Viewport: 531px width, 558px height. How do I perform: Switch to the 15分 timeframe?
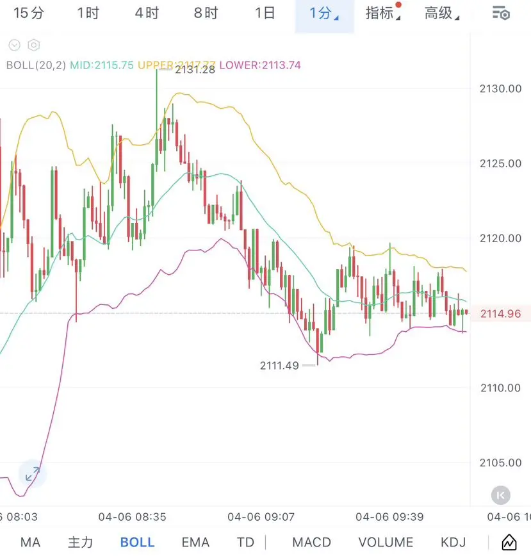coord(29,13)
